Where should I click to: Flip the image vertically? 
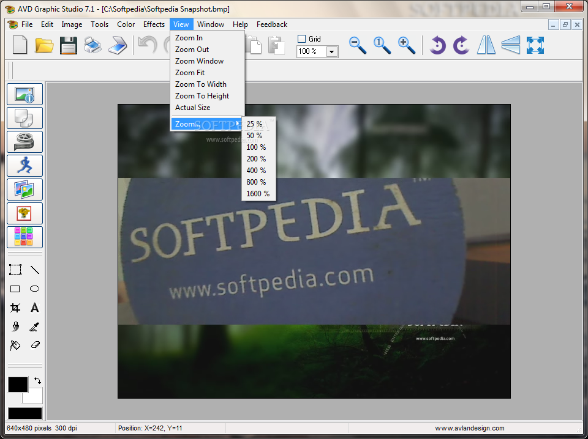pyautogui.click(x=511, y=45)
